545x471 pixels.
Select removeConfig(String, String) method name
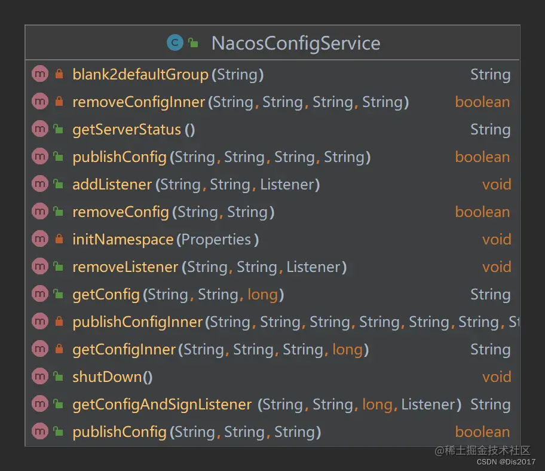coord(173,212)
